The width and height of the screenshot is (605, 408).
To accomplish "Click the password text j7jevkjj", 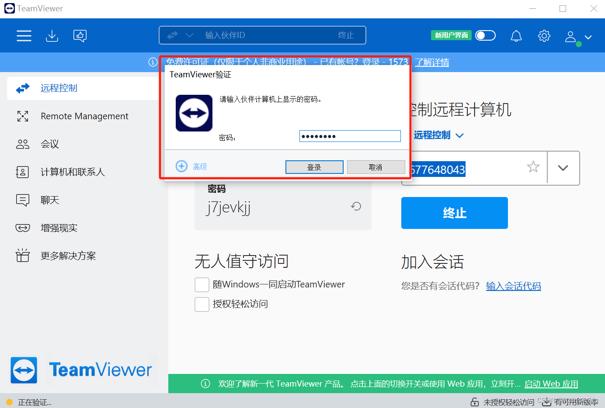I will point(229,207).
